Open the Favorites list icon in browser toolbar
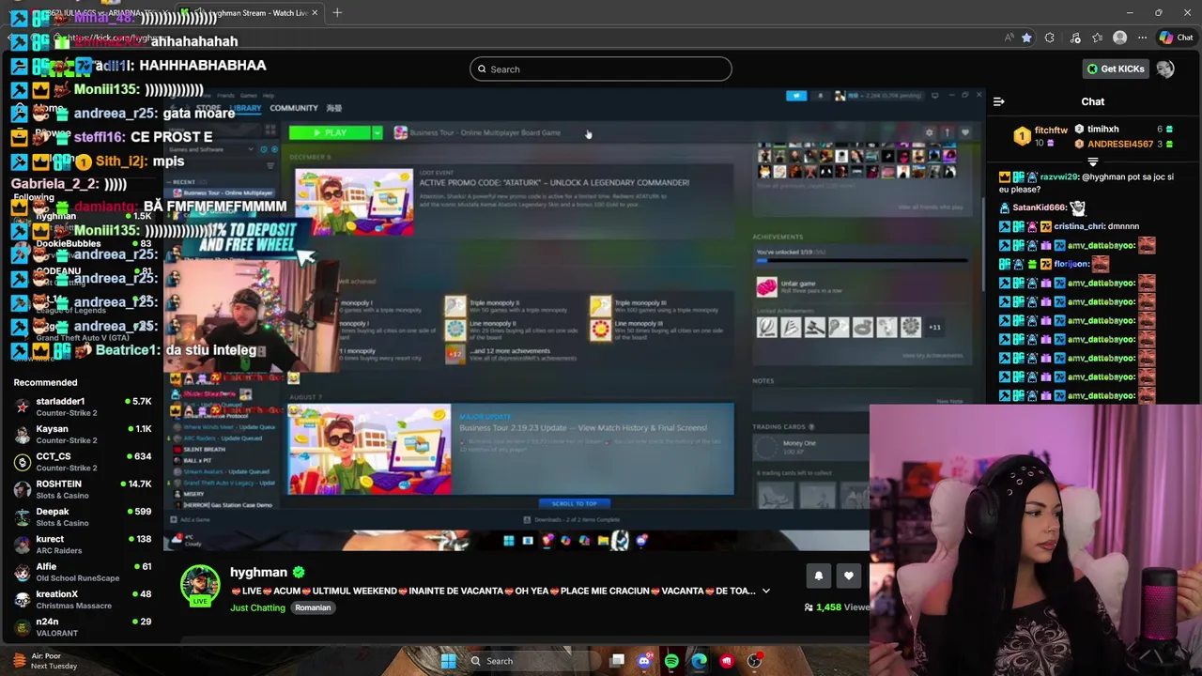This screenshot has height=676, width=1202. (1097, 38)
